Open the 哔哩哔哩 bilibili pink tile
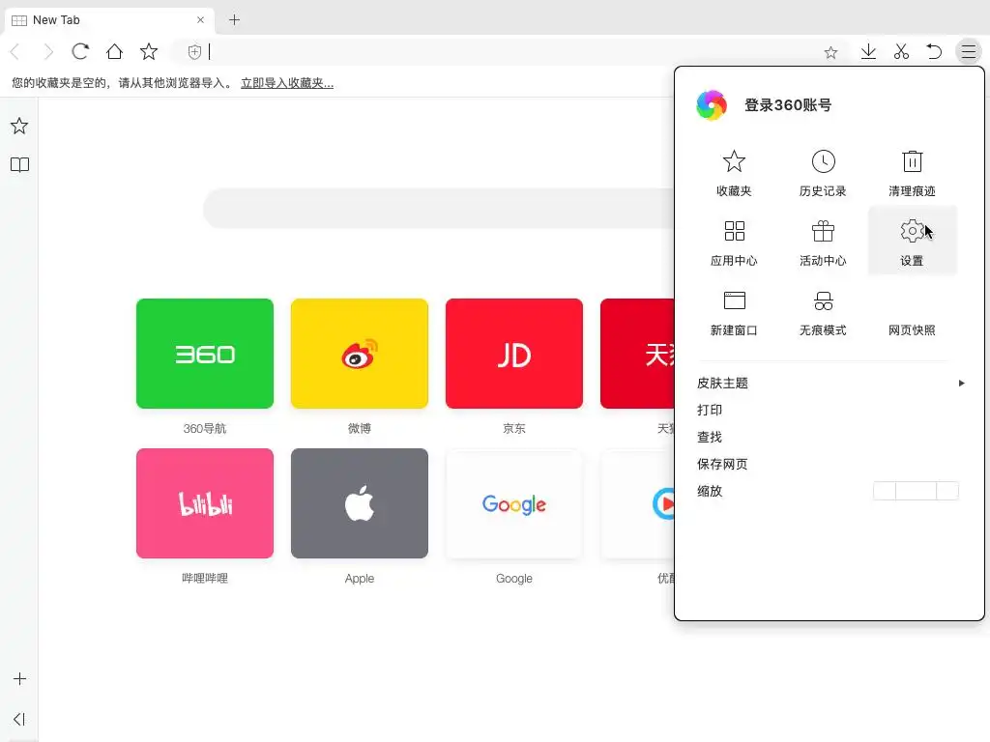 point(205,503)
